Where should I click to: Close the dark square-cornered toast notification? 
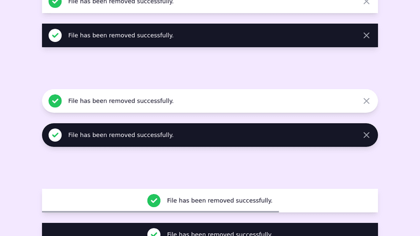tap(366, 36)
